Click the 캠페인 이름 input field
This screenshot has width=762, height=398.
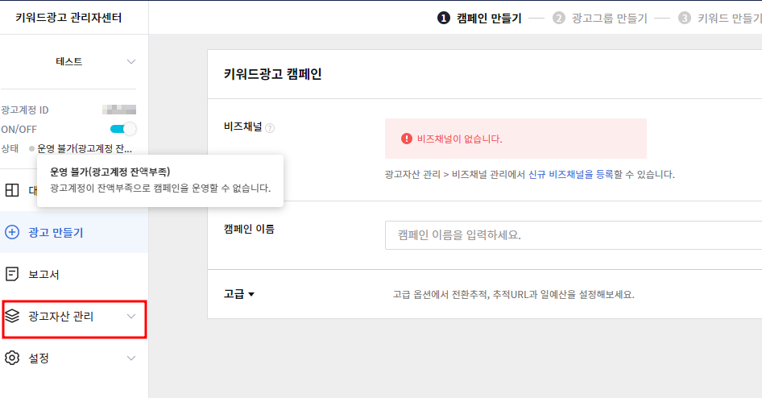[574, 235]
